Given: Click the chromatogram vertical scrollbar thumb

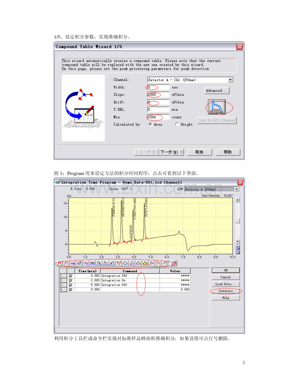Looking at the screenshot, I should click(238, 221).
